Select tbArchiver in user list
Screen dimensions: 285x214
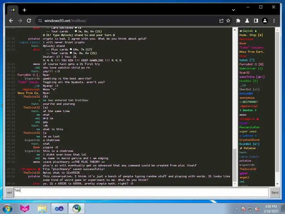pos(251,69)
